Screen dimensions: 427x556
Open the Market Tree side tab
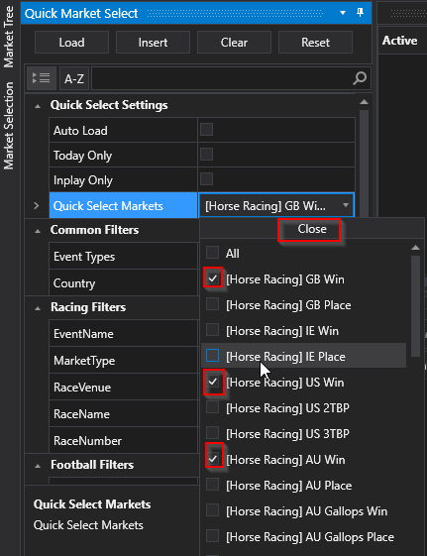(9, 37)
